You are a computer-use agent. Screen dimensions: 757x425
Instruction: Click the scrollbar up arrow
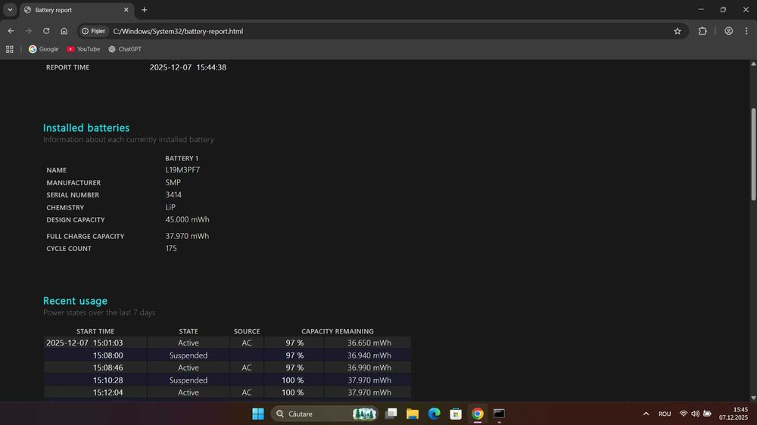coord(753,64)
